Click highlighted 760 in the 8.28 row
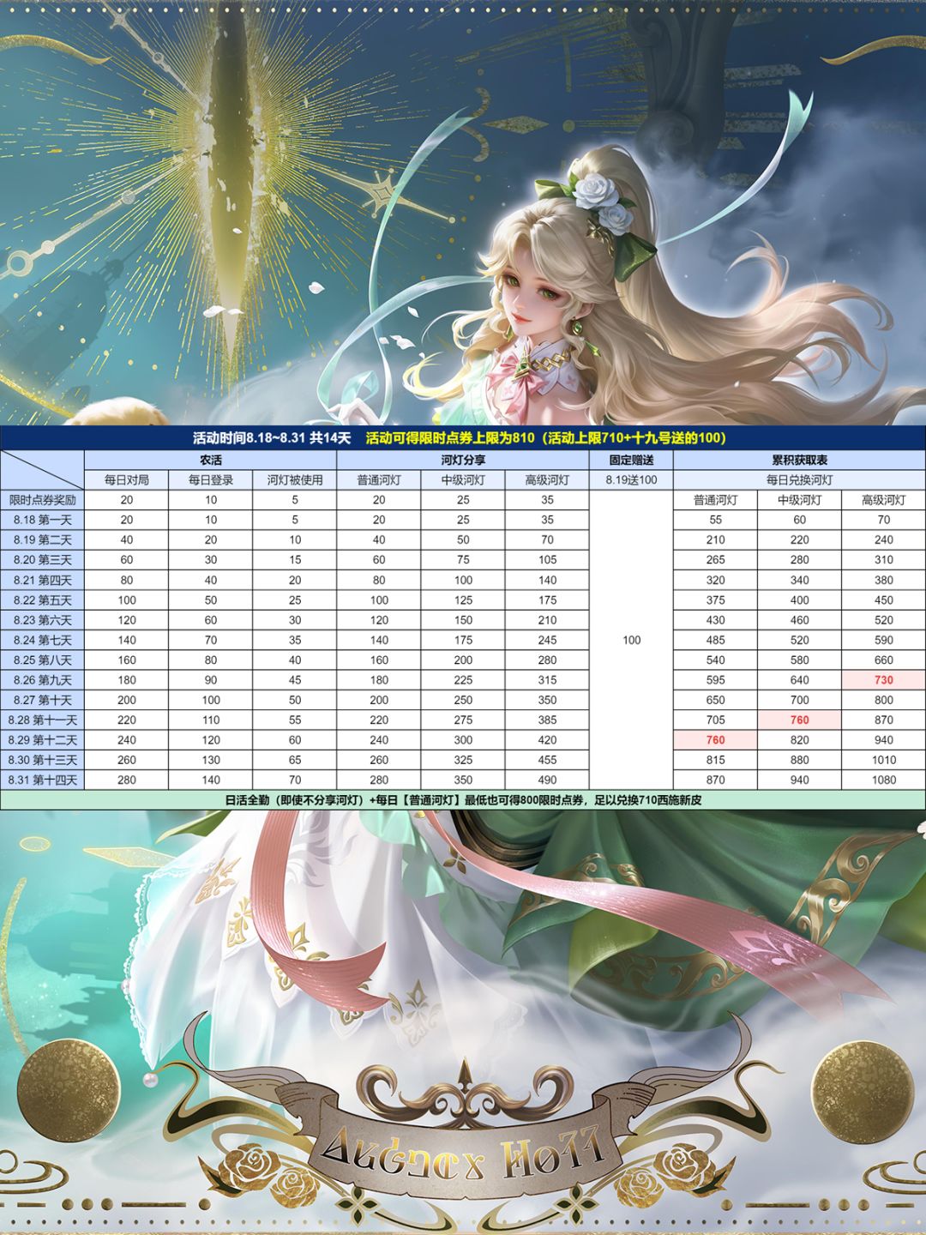Viewport: 926px width, 1235px height. pyautogui.click(x=799, y=720)
